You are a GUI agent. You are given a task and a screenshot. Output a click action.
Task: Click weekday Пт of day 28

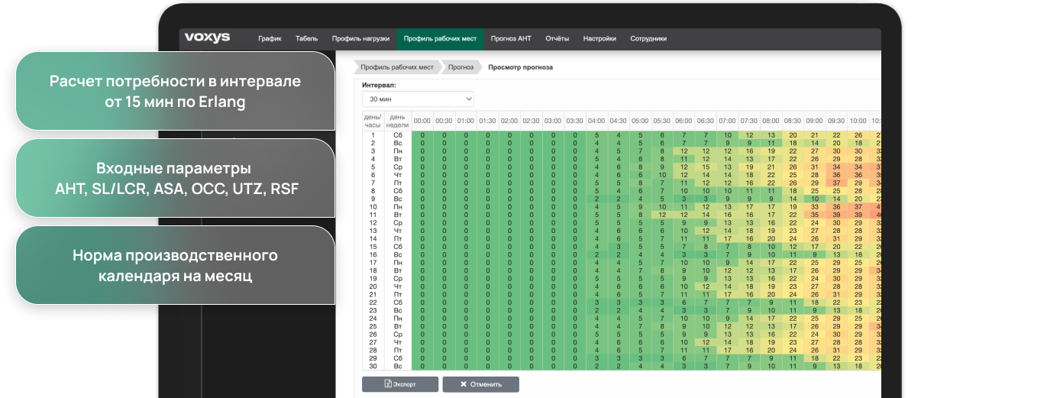coord(397,350)
